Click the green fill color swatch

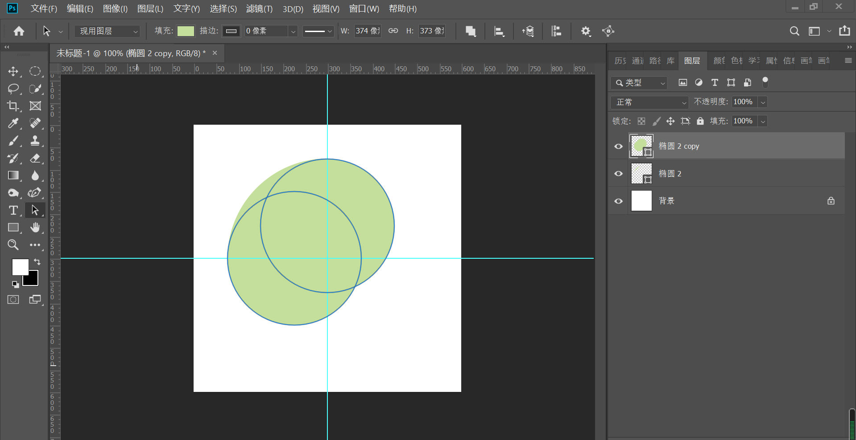click(x=186, y=31)
